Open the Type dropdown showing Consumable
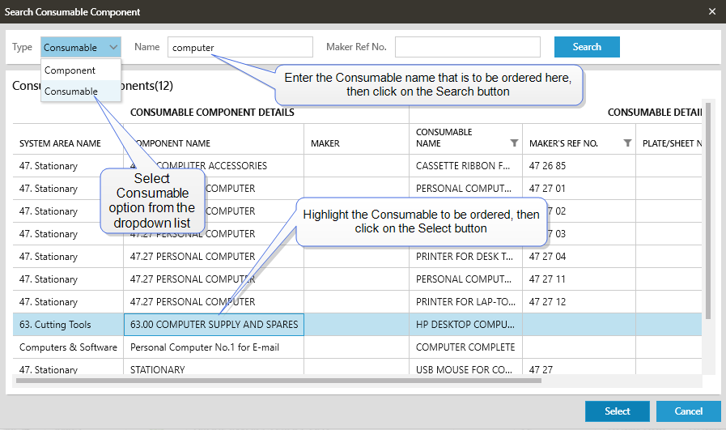Screen dimensions: 726x430 pyautogui.click(x=81, y=47)
